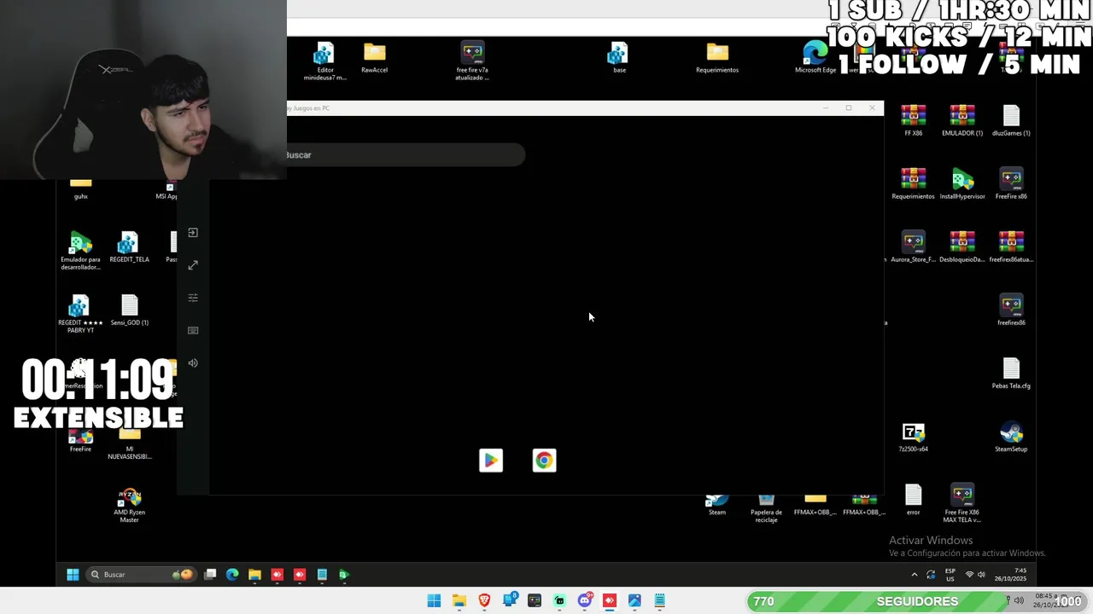Open the DesbloqueioDa... archive

(x=962, y=246)
